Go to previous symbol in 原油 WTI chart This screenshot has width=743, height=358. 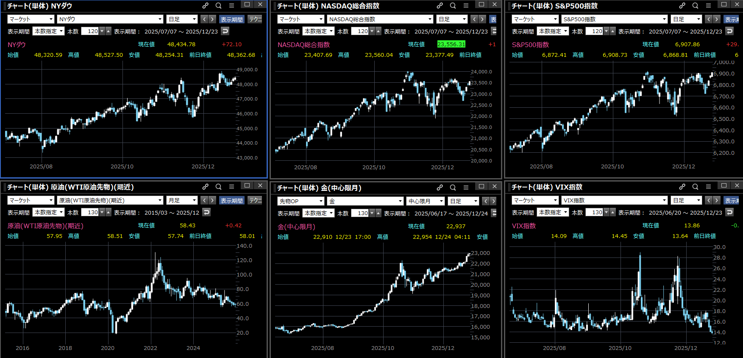click(204, 200)
